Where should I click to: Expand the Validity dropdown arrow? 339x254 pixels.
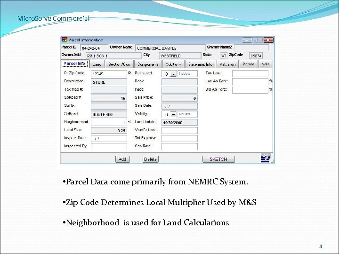[173, 114]
